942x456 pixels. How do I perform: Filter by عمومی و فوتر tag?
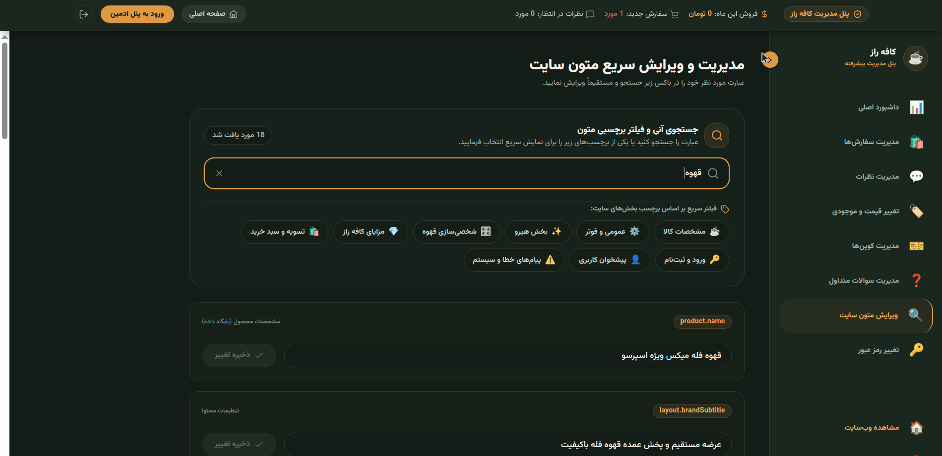pyautogui.click(x=613, y=232)
